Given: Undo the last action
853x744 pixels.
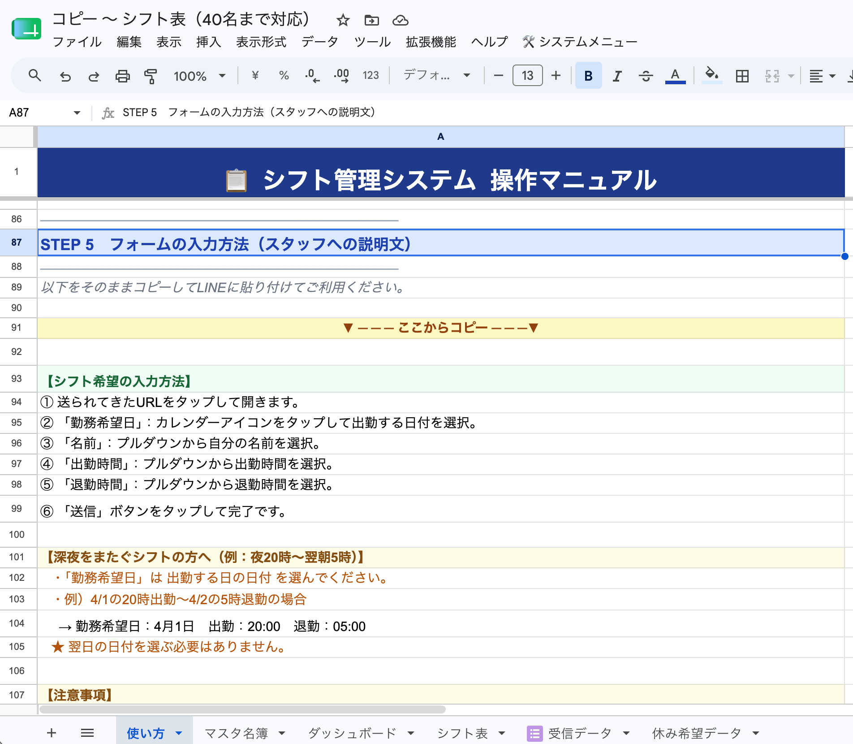Looking at the screenshot, I should (65, 76).
